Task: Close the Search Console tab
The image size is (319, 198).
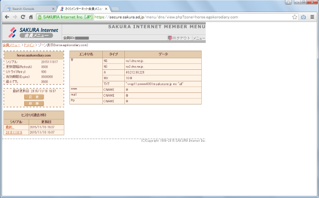Action: (x=53, y=9)
